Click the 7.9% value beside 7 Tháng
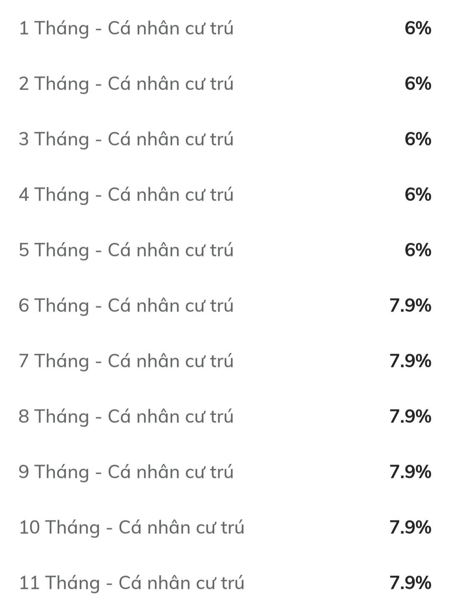 point(410,361)
